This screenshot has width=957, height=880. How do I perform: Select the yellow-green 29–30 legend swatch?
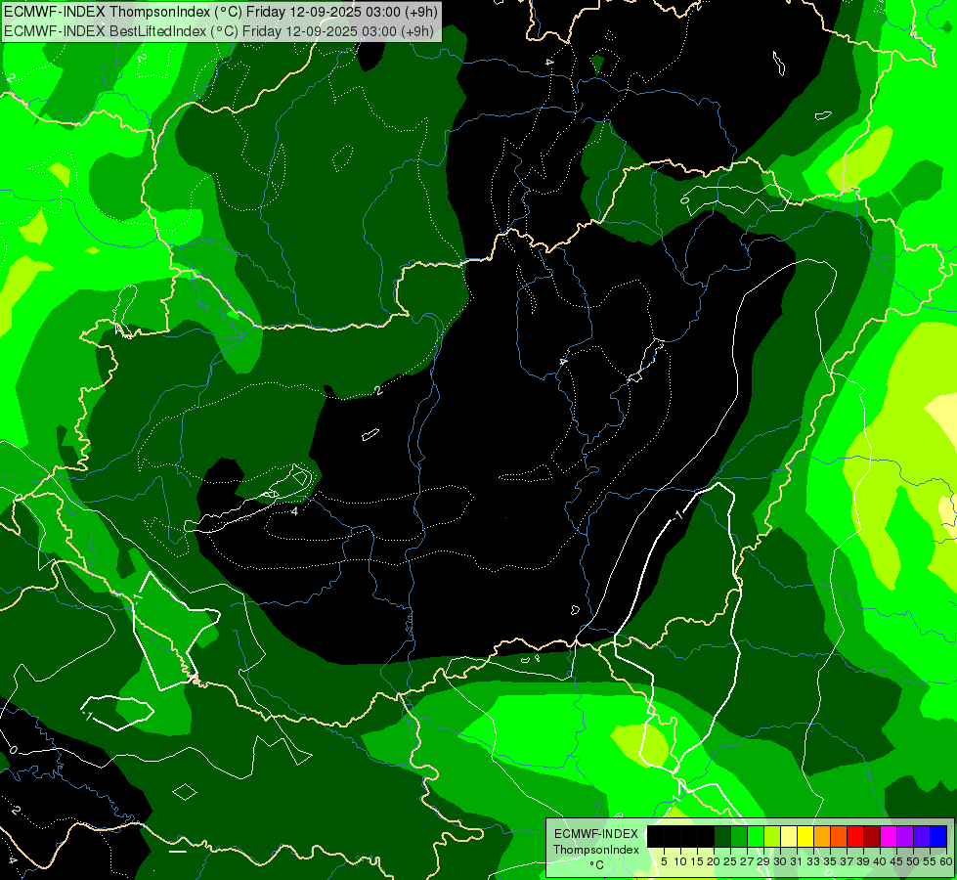[x=772, y=836]
